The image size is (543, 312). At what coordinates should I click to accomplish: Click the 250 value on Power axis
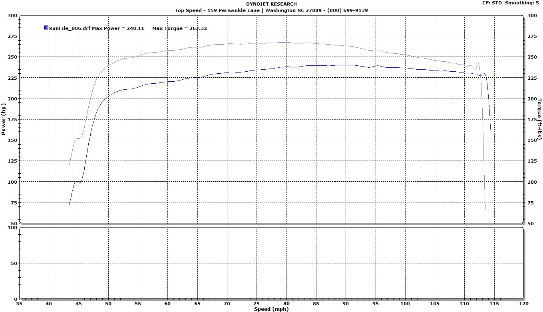(13, 57)
